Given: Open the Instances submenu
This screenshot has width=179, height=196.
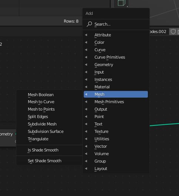Looking at the screenshot, I should pyautogui.click(x=116, y=79).
